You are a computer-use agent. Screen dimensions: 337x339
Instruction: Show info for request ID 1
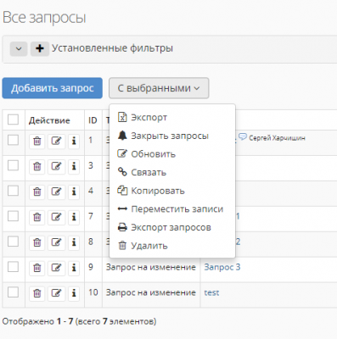(x=74, y=141)
